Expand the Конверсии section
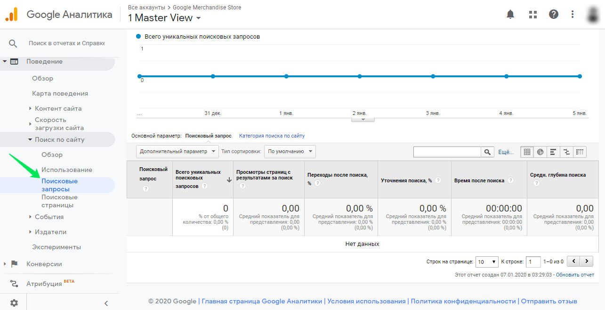 pyautogui.click(x=5, y=264)
